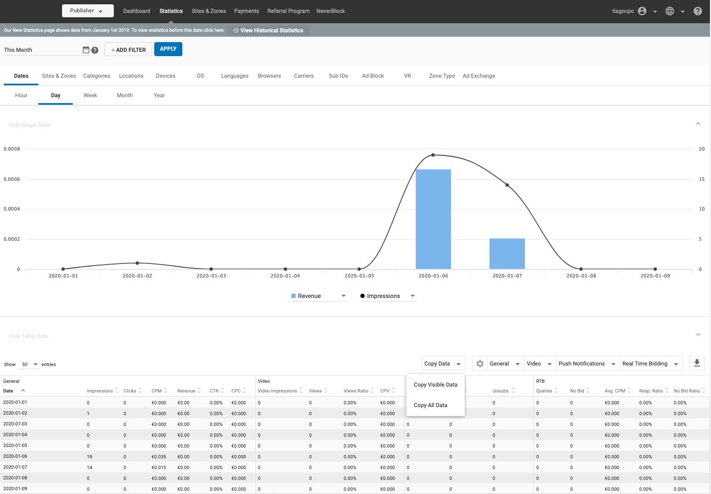The width and height of the screenshot is (711, 494).
Task: Click the ADD FILTER button
Action: [128, 50]
